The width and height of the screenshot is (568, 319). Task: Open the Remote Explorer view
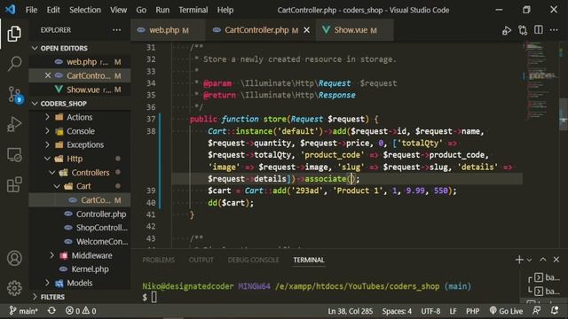[x=14, y=155]
